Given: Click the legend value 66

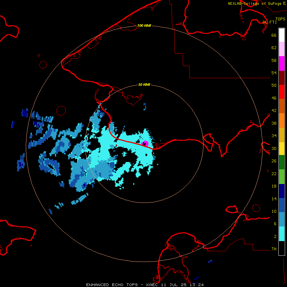Looking at the screenshot, I should tap(274, 35).
